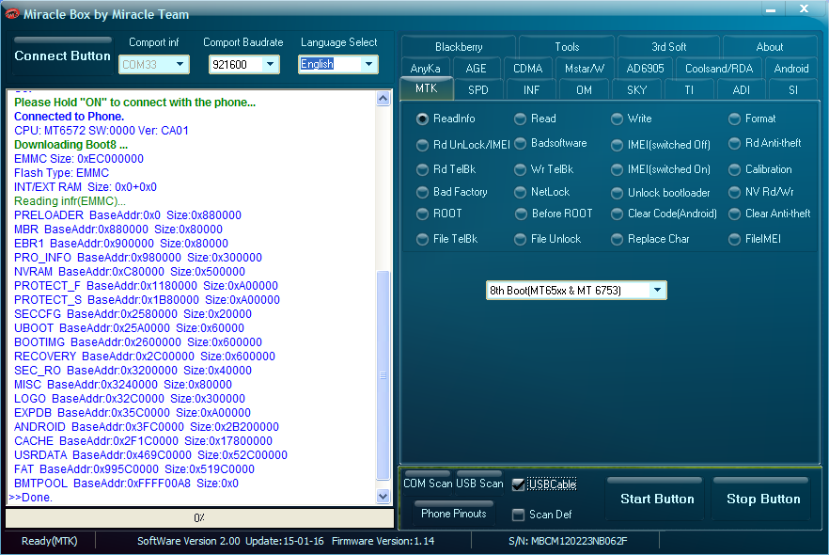Viewport: 829px width, 555px height.
Task: Open Phone Pinouts
Action: [453, 514]
